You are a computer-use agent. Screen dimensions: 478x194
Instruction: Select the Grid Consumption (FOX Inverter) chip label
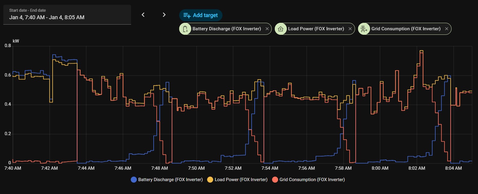point(406,29)
